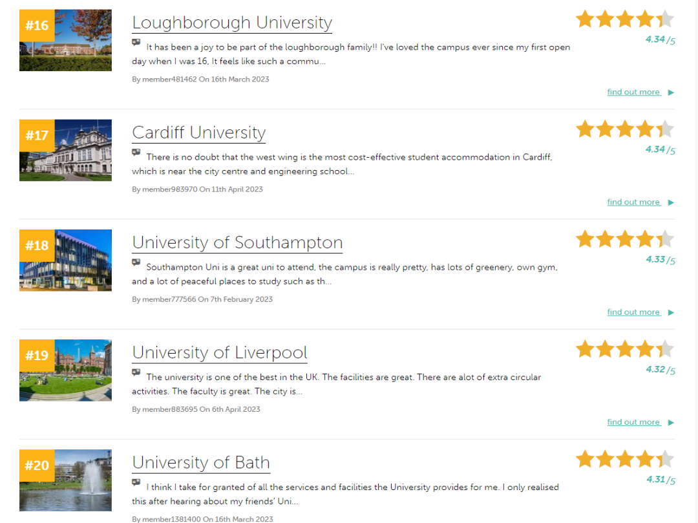
Task: Select the University of Southampton heading link
Action: point(237,242)
